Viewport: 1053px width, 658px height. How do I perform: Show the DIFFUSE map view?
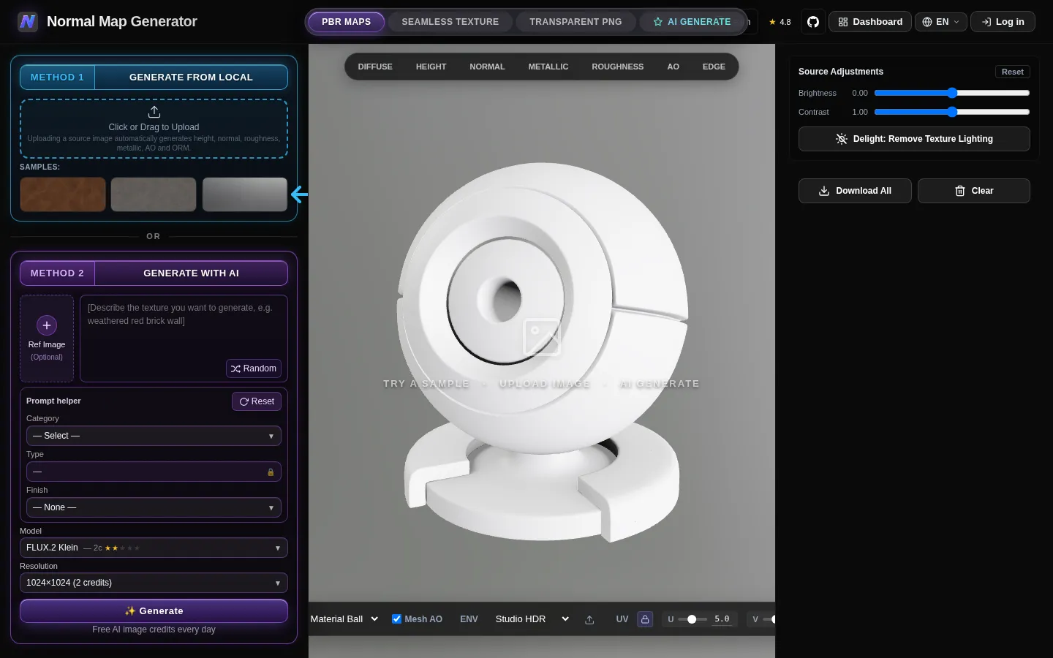pyautogui.click(x=375, y=67)
